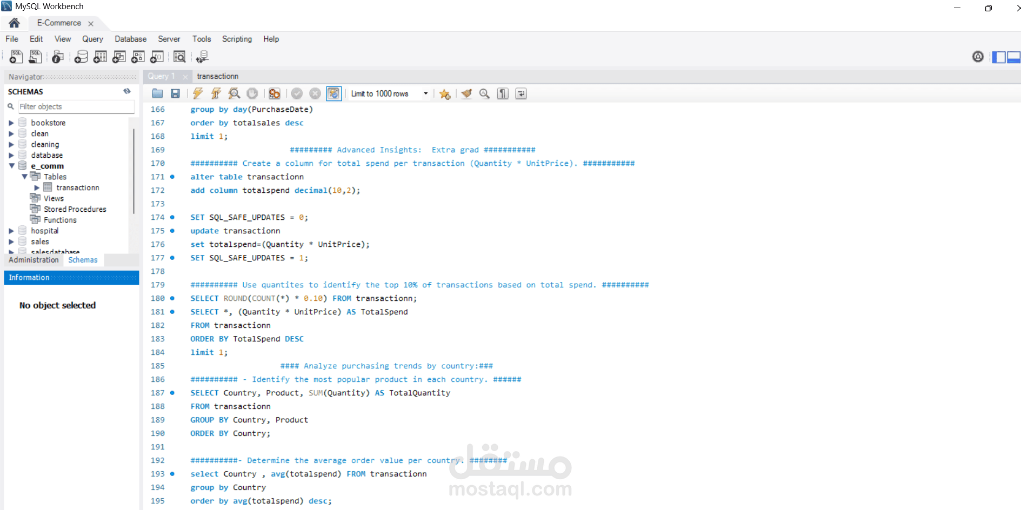The height and width of the screenshot is (510, 1021).
Task: Open the File menu
Action: (x=12, y=39)
